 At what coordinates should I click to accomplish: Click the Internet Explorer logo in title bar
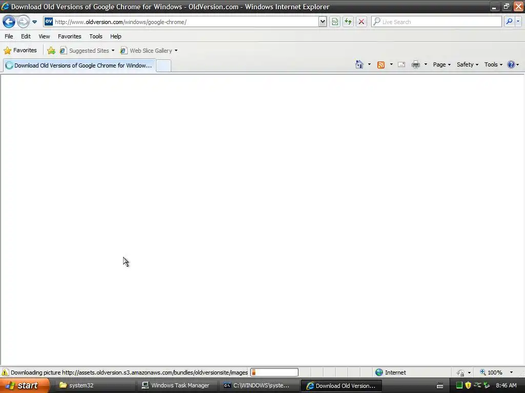pyautogui.click(x=5, y=6)
